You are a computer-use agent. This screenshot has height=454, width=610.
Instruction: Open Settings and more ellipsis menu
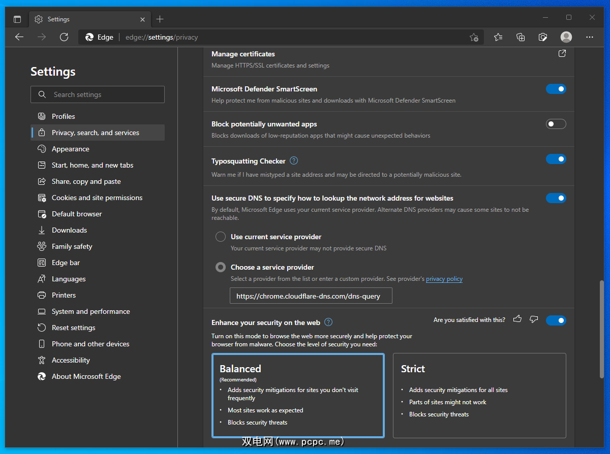[590, 37]
